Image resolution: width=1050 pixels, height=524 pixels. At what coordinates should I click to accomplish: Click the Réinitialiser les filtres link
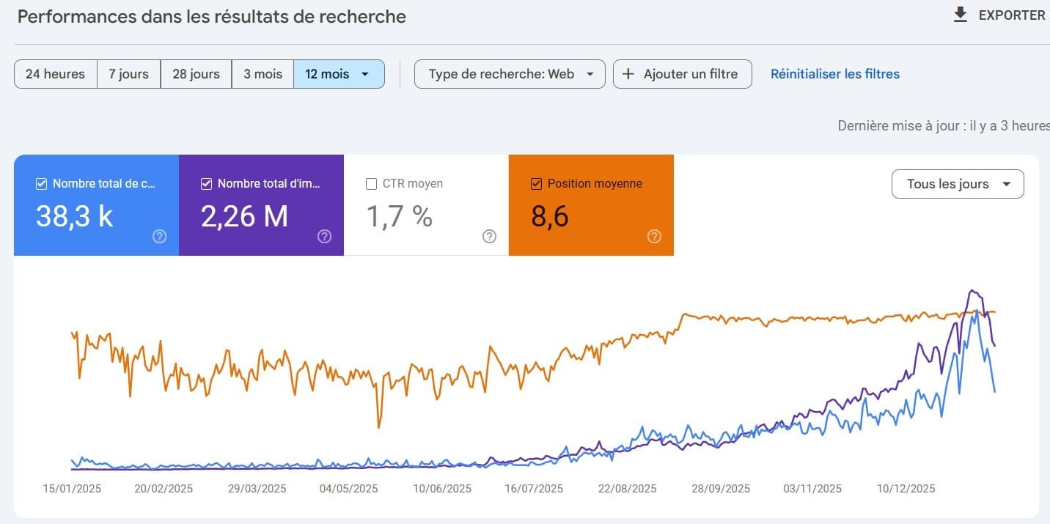[x=834, y=73]
